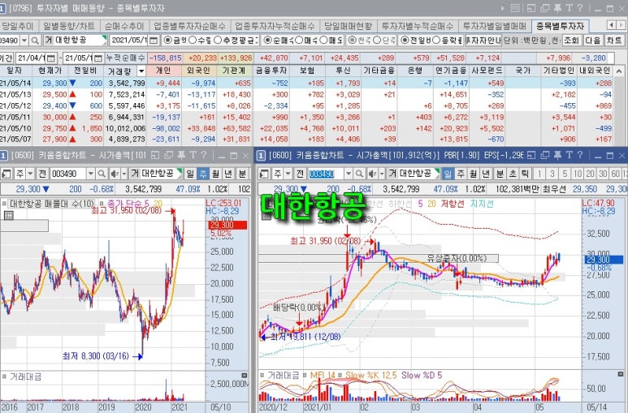This screenshot has width=628, height=413.
Task: Click the 다음 button
Action: point(592,41)
